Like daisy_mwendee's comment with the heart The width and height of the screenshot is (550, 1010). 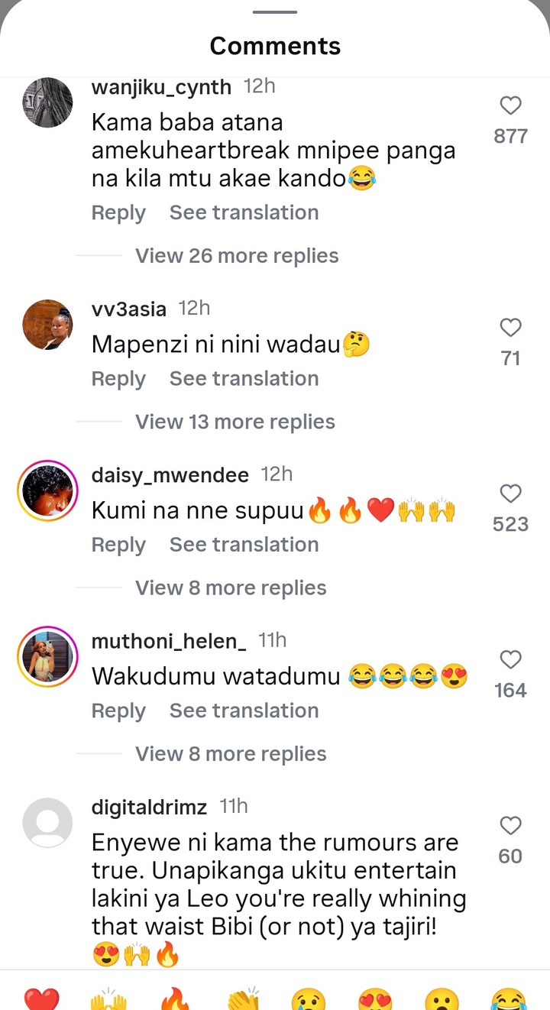510,494
